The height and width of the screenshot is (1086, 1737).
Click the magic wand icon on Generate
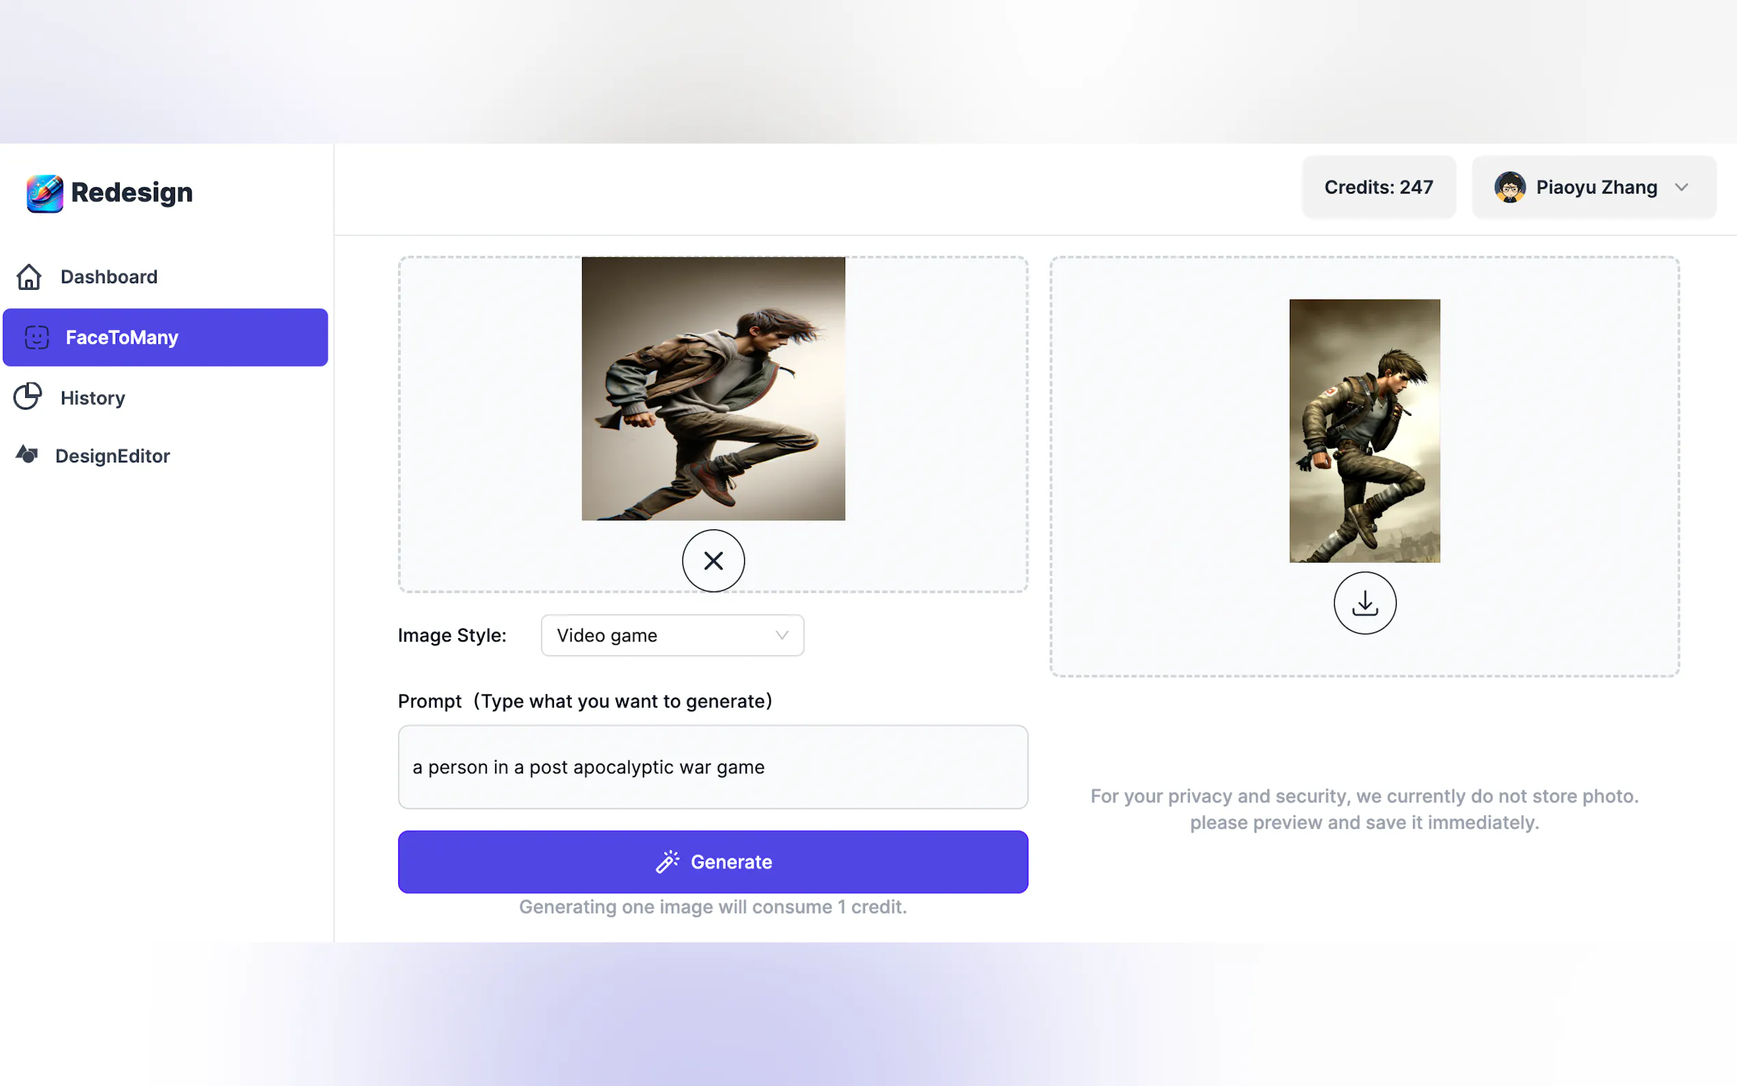point(667,861)
